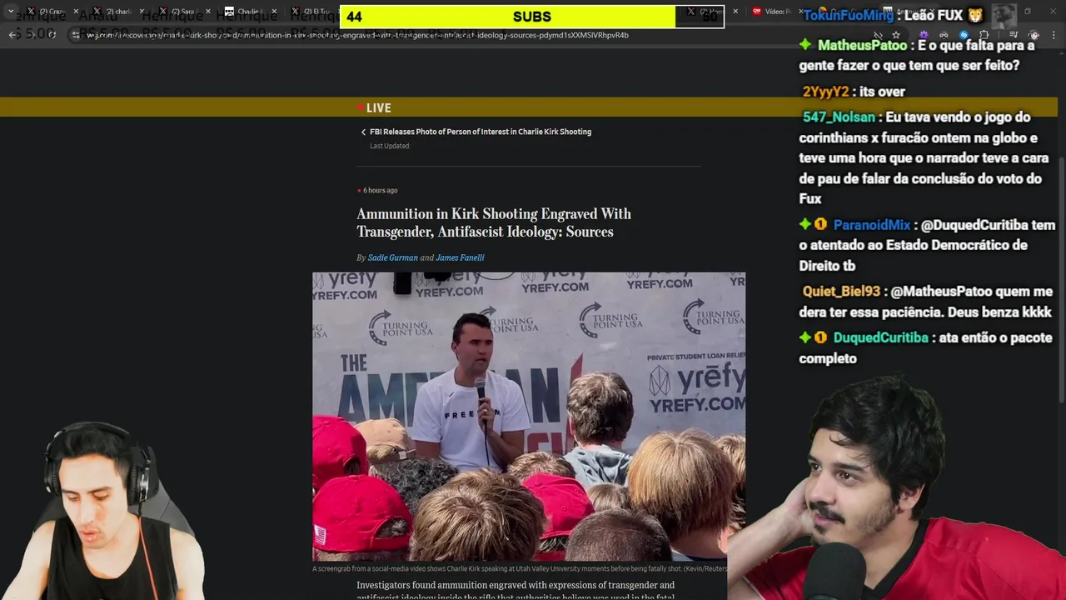
Task: Click the "Ammunition in Kirk Shooting" headline
Action: (494, 222)
